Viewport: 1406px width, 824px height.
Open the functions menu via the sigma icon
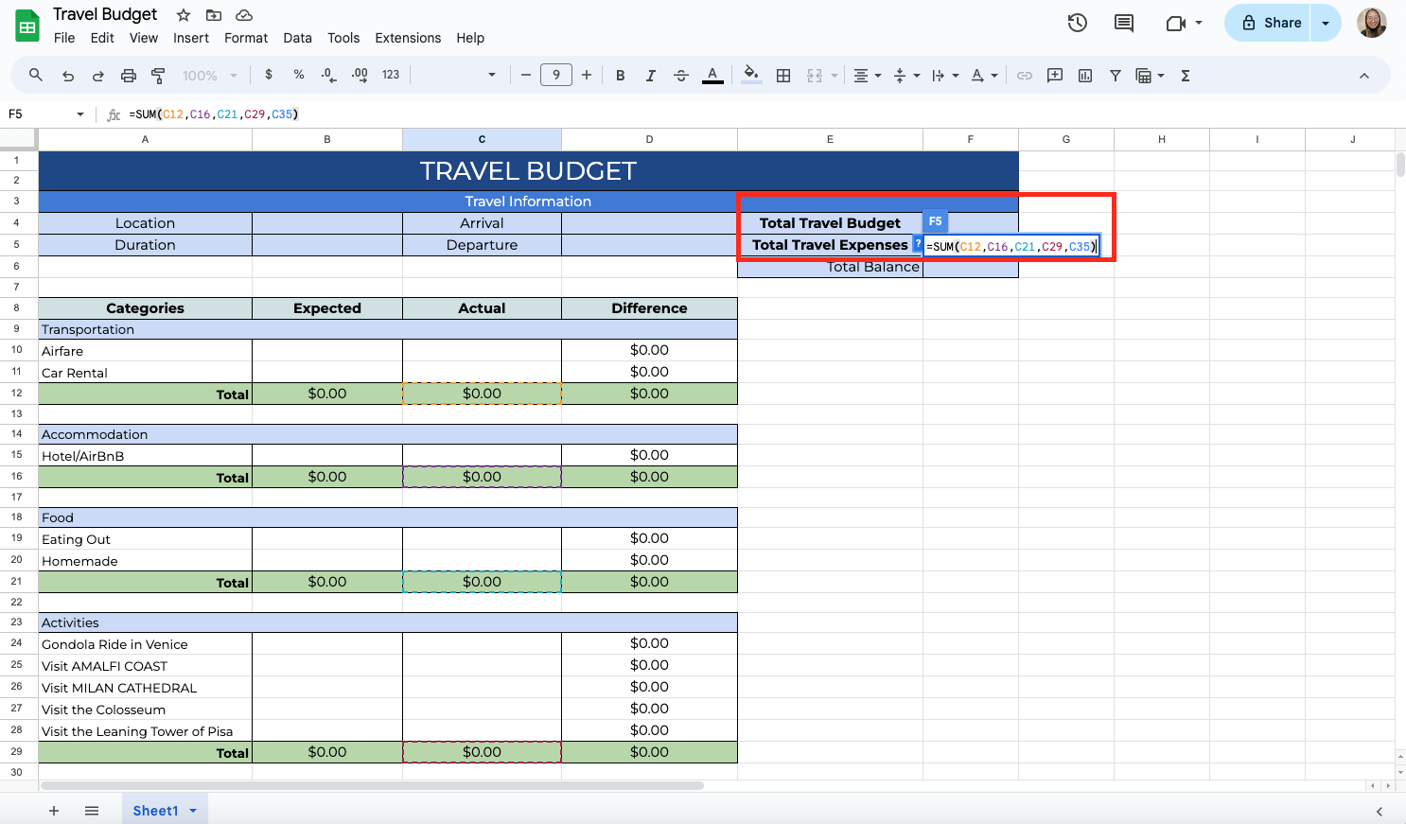[1186, 75]
